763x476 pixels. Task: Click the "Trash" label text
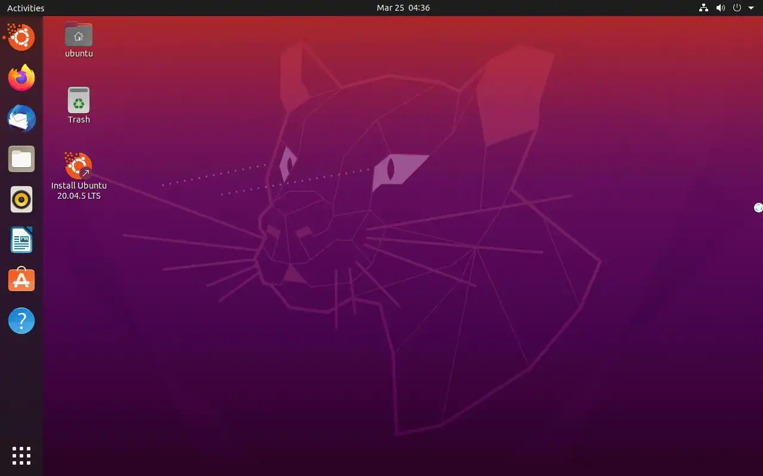[x=79, y=120]
